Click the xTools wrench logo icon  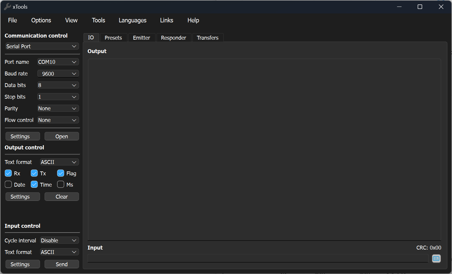click(7, 7)
